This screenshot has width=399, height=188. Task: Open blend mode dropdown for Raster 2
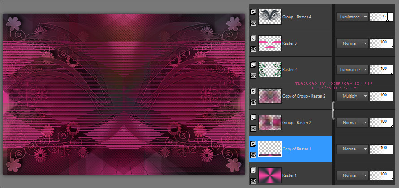click(x=352, y=70)
